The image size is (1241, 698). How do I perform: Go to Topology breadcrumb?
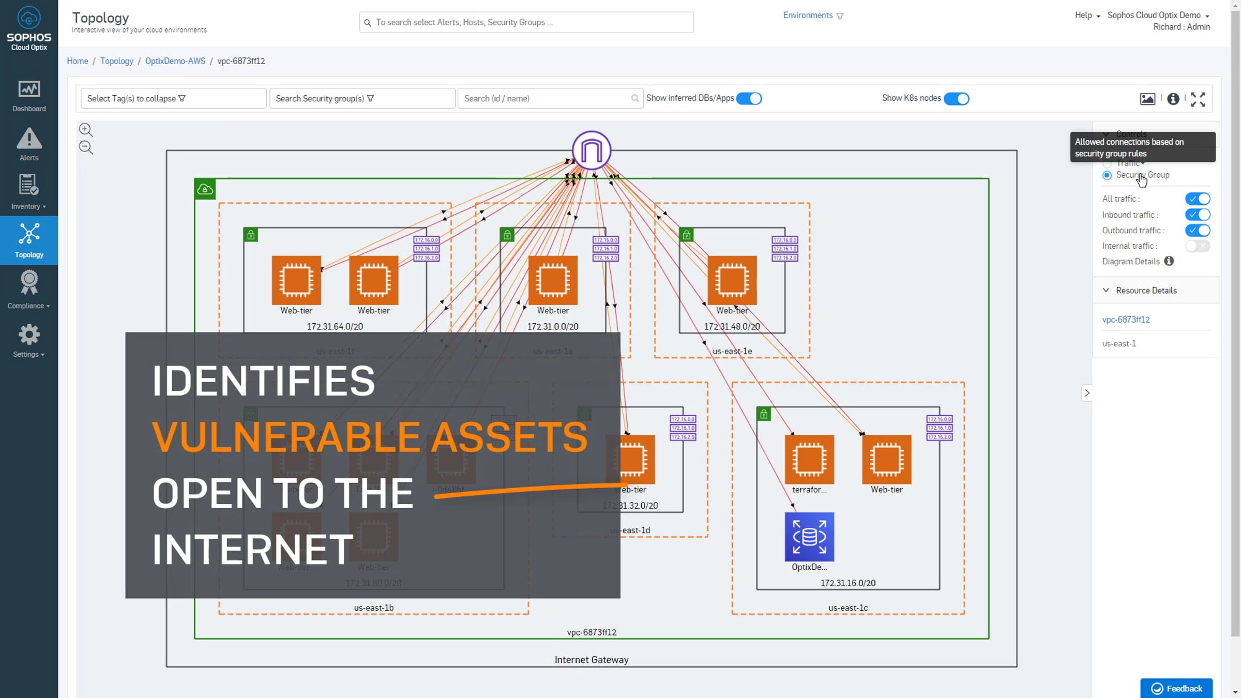click(x=116, y=61)
